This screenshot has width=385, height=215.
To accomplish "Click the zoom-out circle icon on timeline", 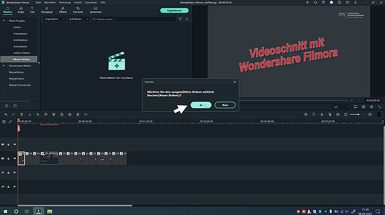I will [x=346, y=114].
